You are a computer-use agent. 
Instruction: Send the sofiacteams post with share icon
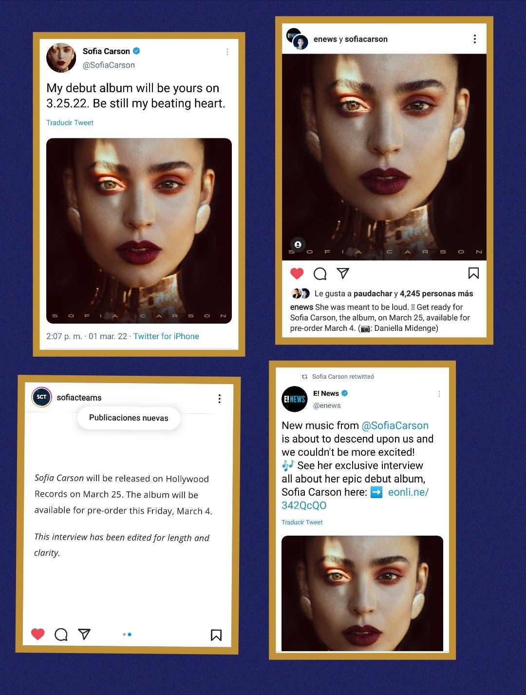click(84, 634)
